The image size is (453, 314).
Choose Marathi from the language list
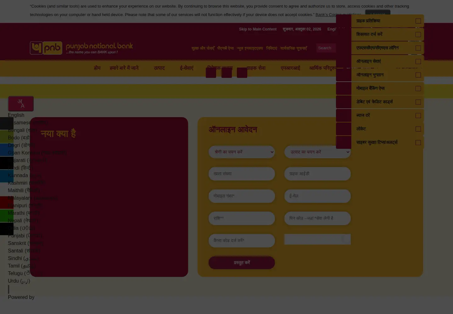(24, 213)
